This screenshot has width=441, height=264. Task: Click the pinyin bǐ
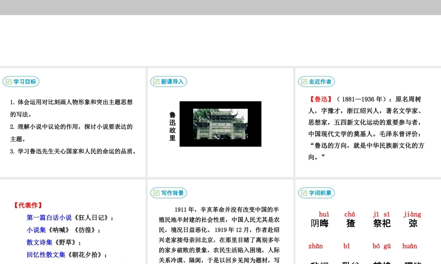click(347, 246)
